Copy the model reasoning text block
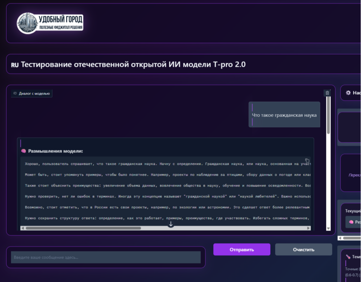 click(x=307, y=160)
